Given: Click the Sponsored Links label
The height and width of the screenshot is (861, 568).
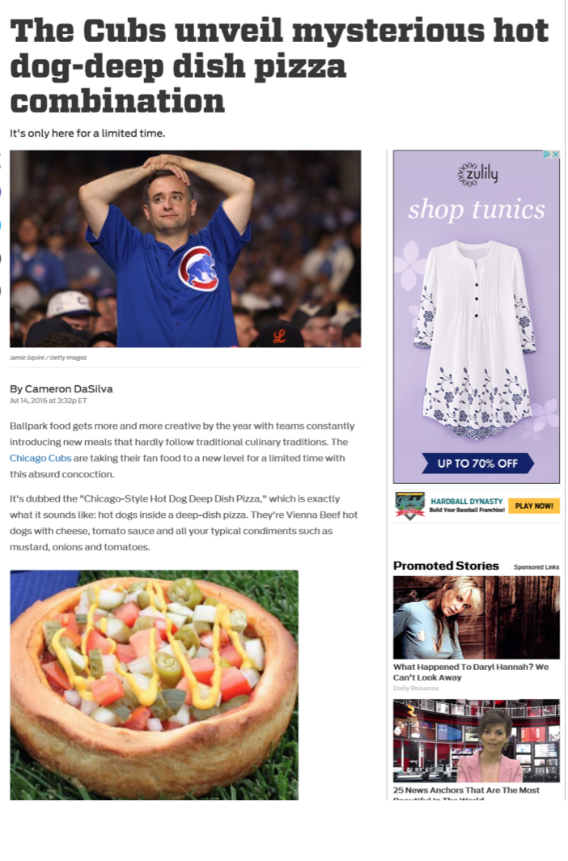Looking at the screenshot, I should pos(536,567).
